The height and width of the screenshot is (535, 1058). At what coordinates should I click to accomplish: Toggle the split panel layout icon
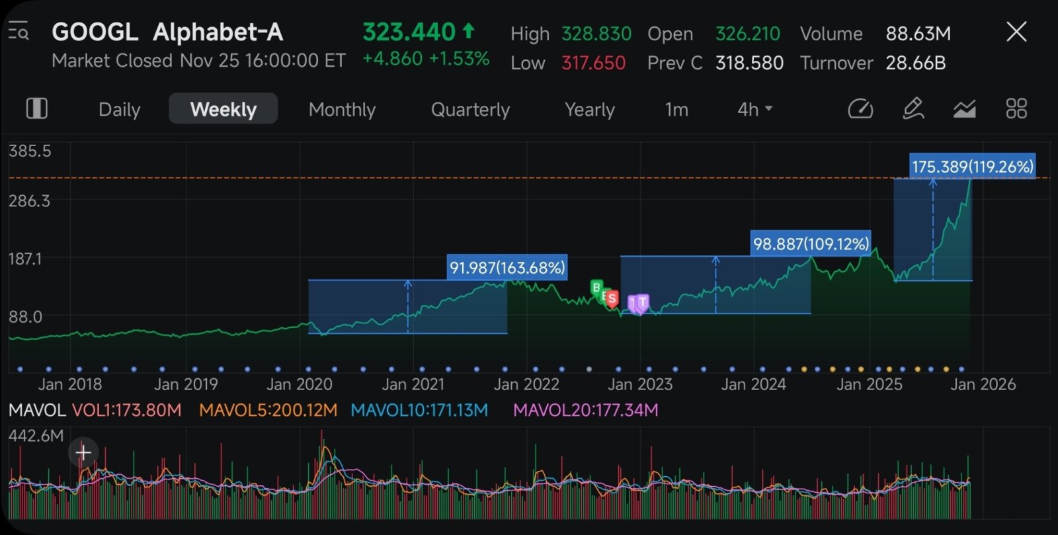tap(36, 108)
